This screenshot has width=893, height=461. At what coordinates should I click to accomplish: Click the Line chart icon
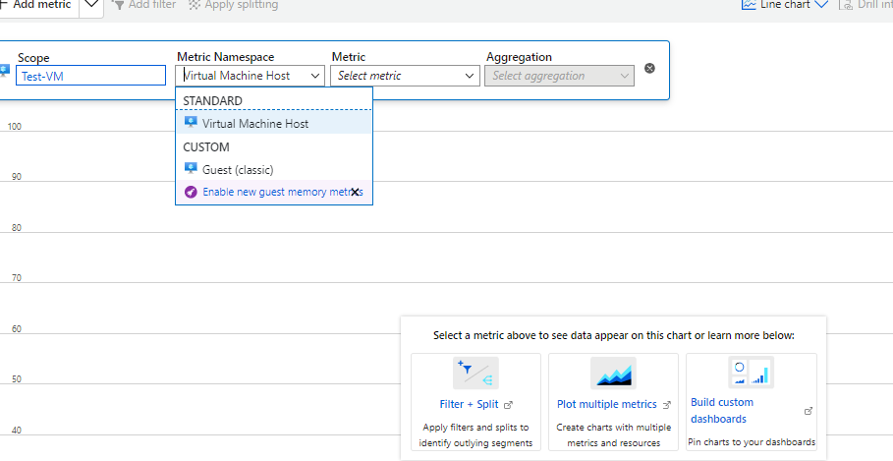pos(749,5)
